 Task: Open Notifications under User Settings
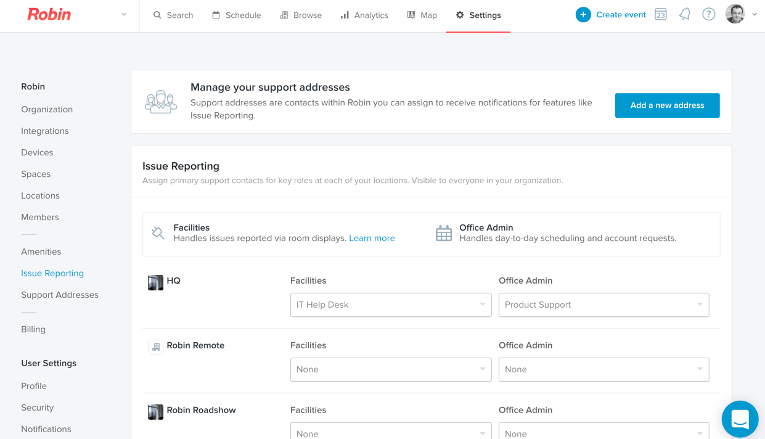tap(46, 429)
